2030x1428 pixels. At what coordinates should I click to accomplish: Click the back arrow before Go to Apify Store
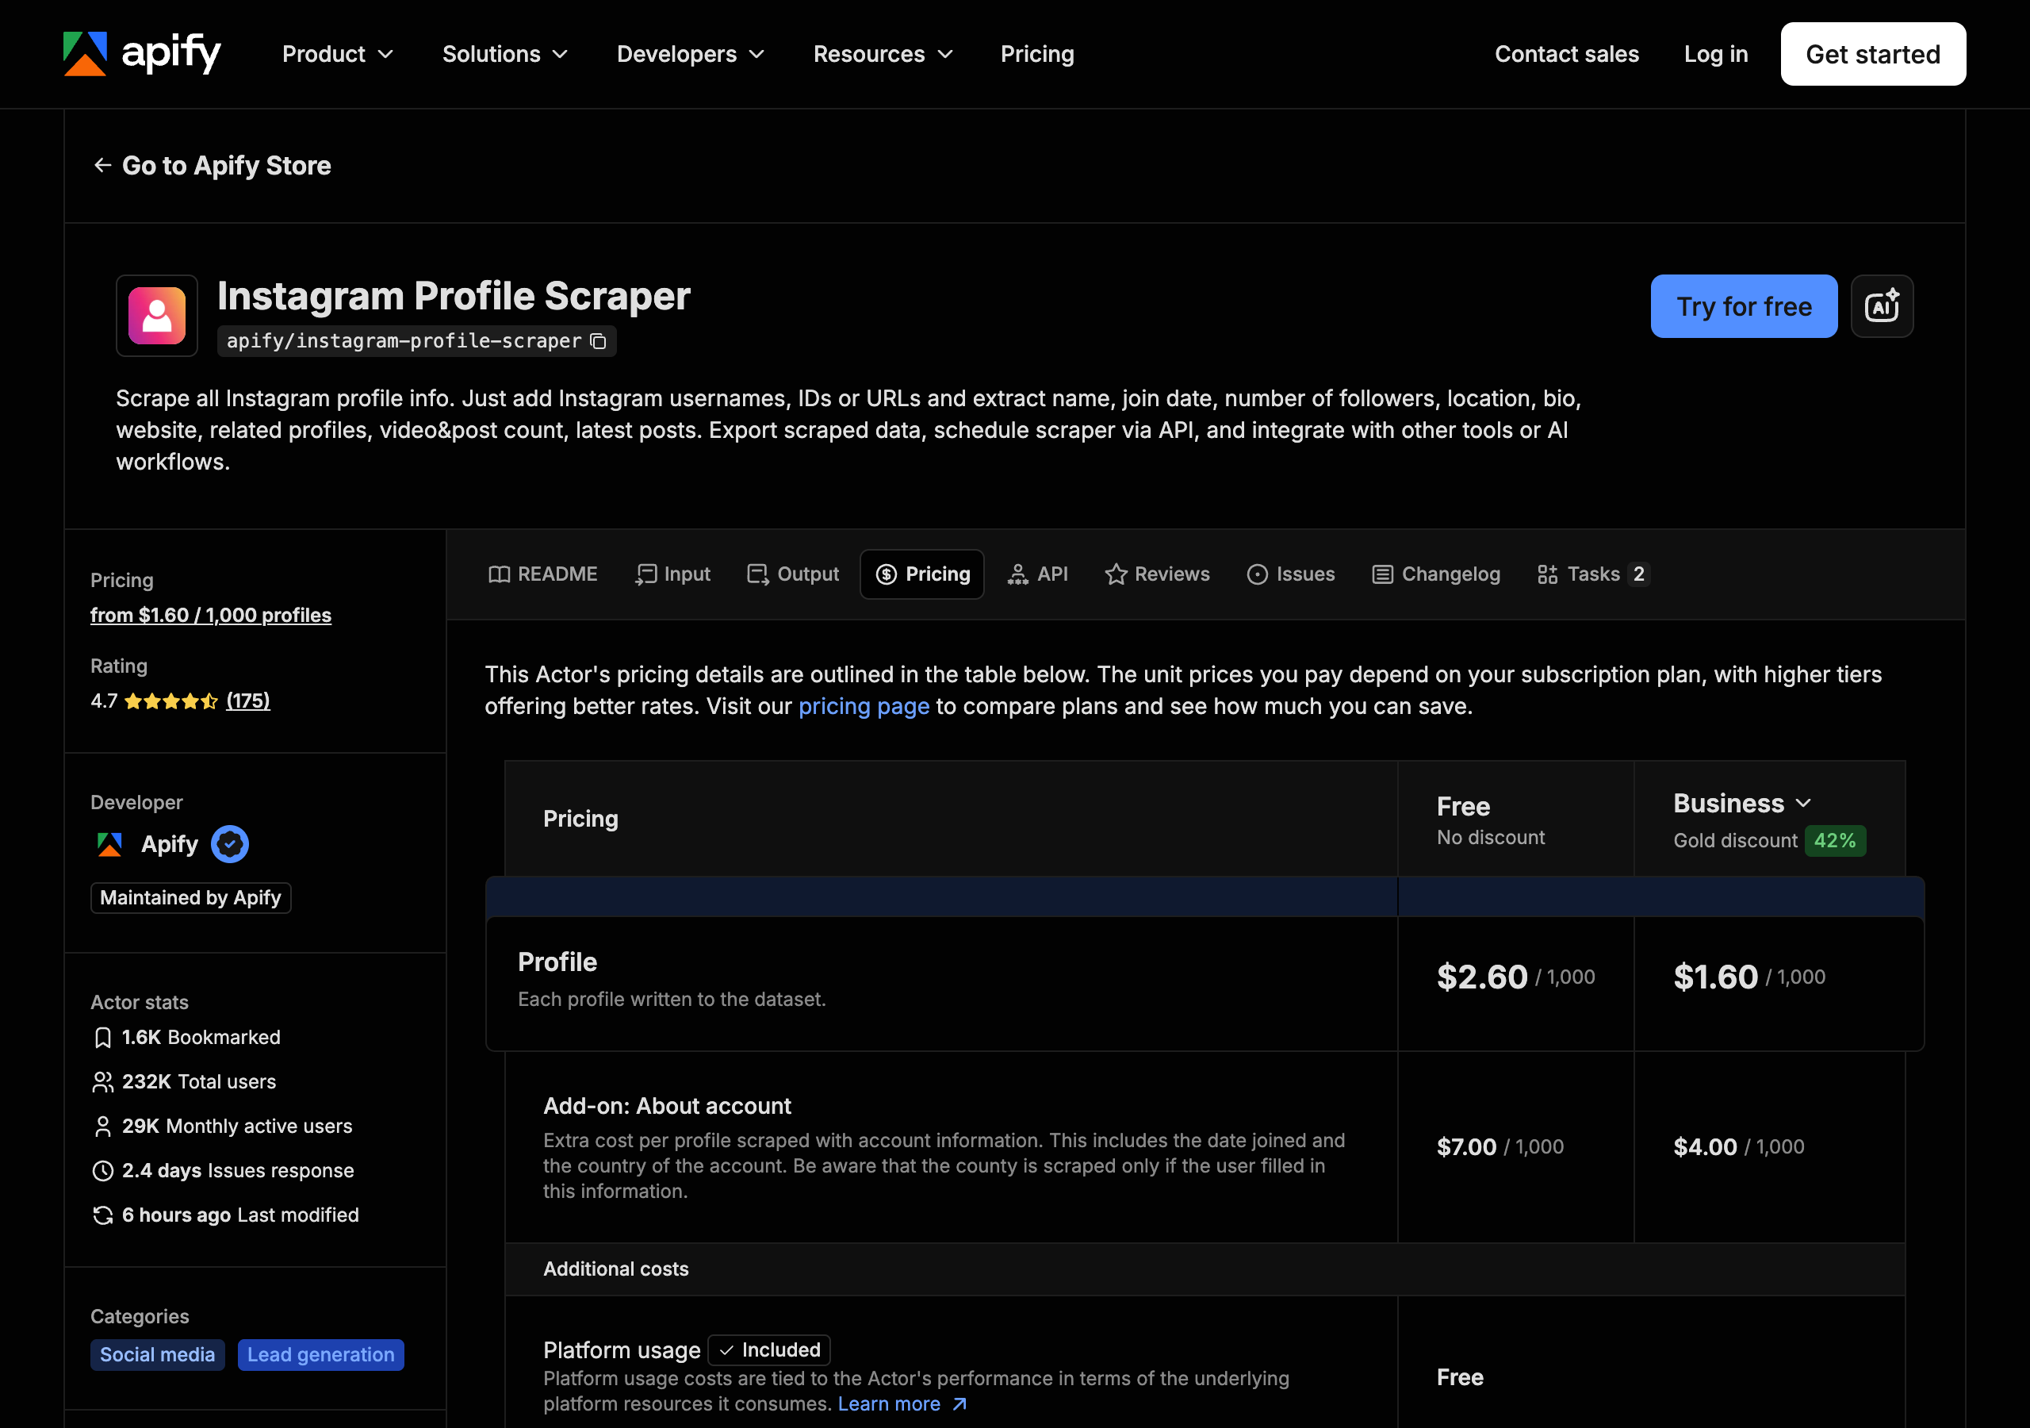tap(102, 166)
